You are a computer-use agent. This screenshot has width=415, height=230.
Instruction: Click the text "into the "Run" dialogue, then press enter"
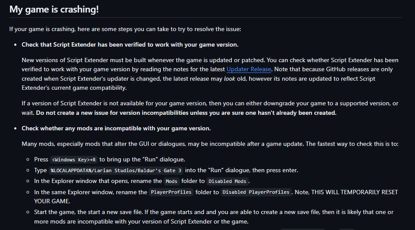point(242,170)
